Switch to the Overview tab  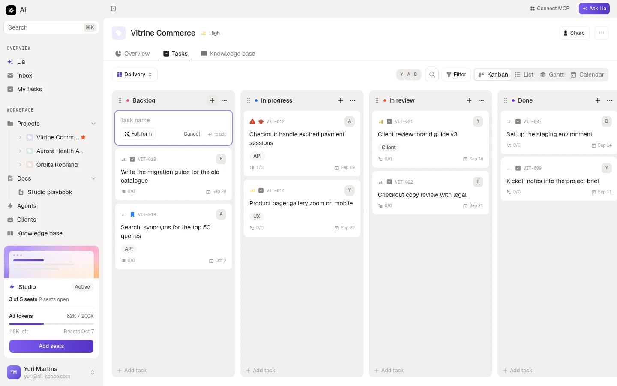click(132, 54)
